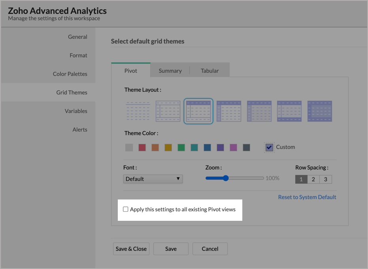Open General settings in sidebar
Image resolution: width=368 pixels, height=269 pixels.
pos(48,37)
